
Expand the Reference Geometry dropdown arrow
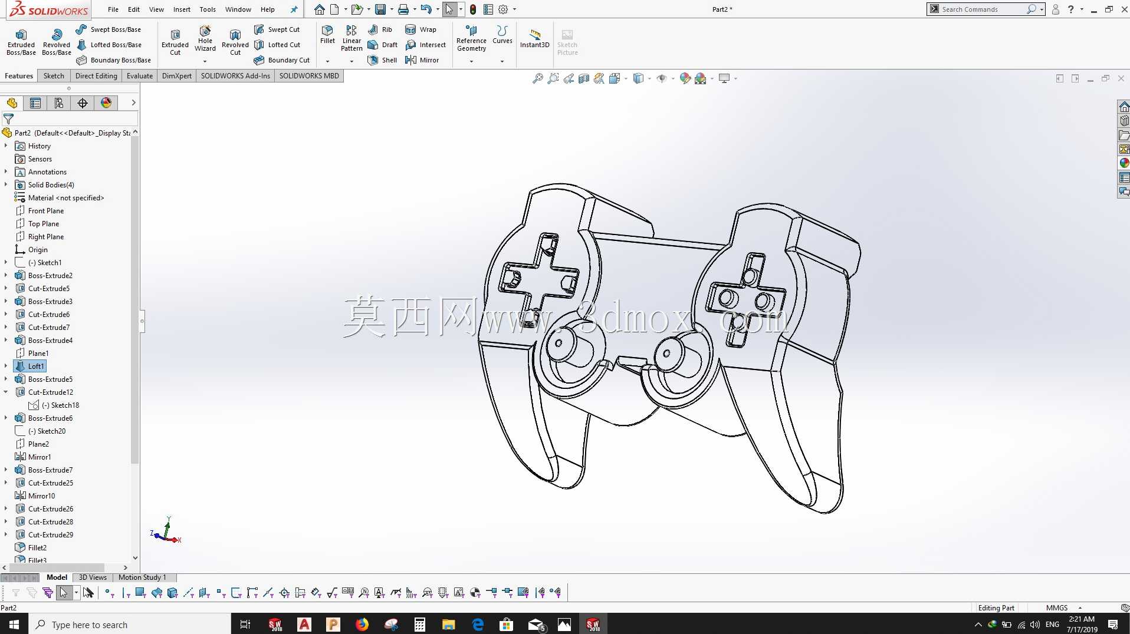click(471, 61)
